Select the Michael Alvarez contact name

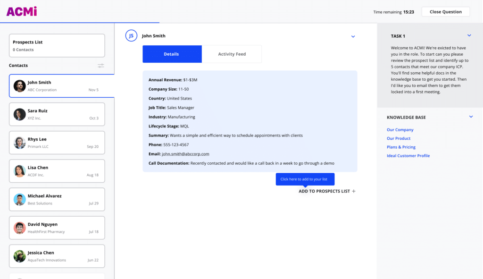pyautogui.click(x=45, y=196)
